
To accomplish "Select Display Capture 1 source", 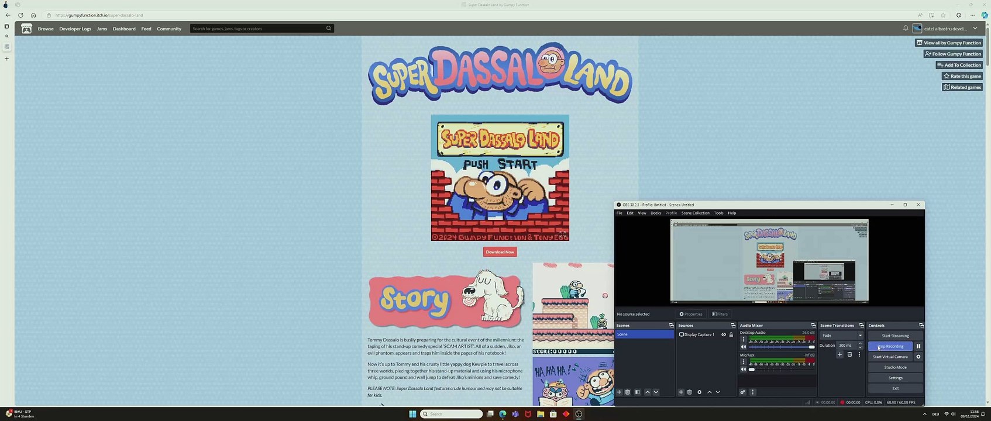I will pos(698,334).
